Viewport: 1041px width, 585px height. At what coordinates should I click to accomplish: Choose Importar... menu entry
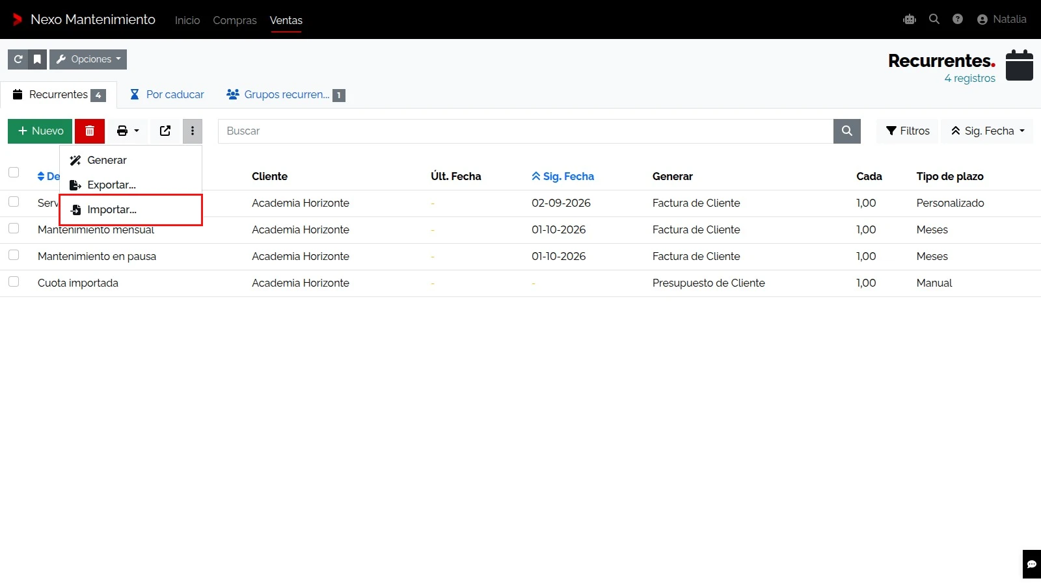131,209
